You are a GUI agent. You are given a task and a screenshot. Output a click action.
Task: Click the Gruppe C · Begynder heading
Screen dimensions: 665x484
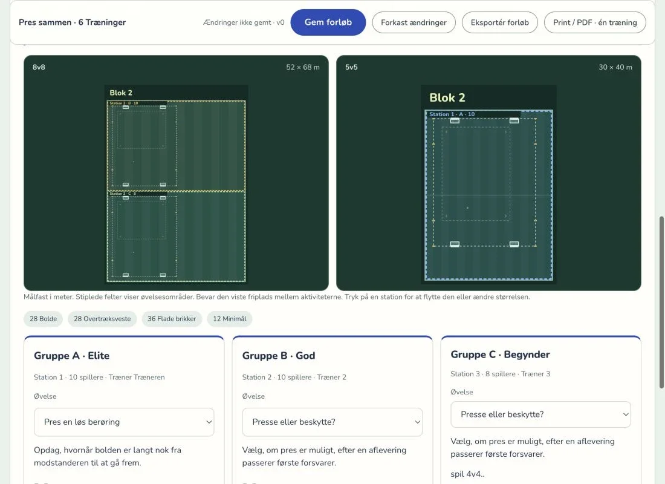point(500,355)
